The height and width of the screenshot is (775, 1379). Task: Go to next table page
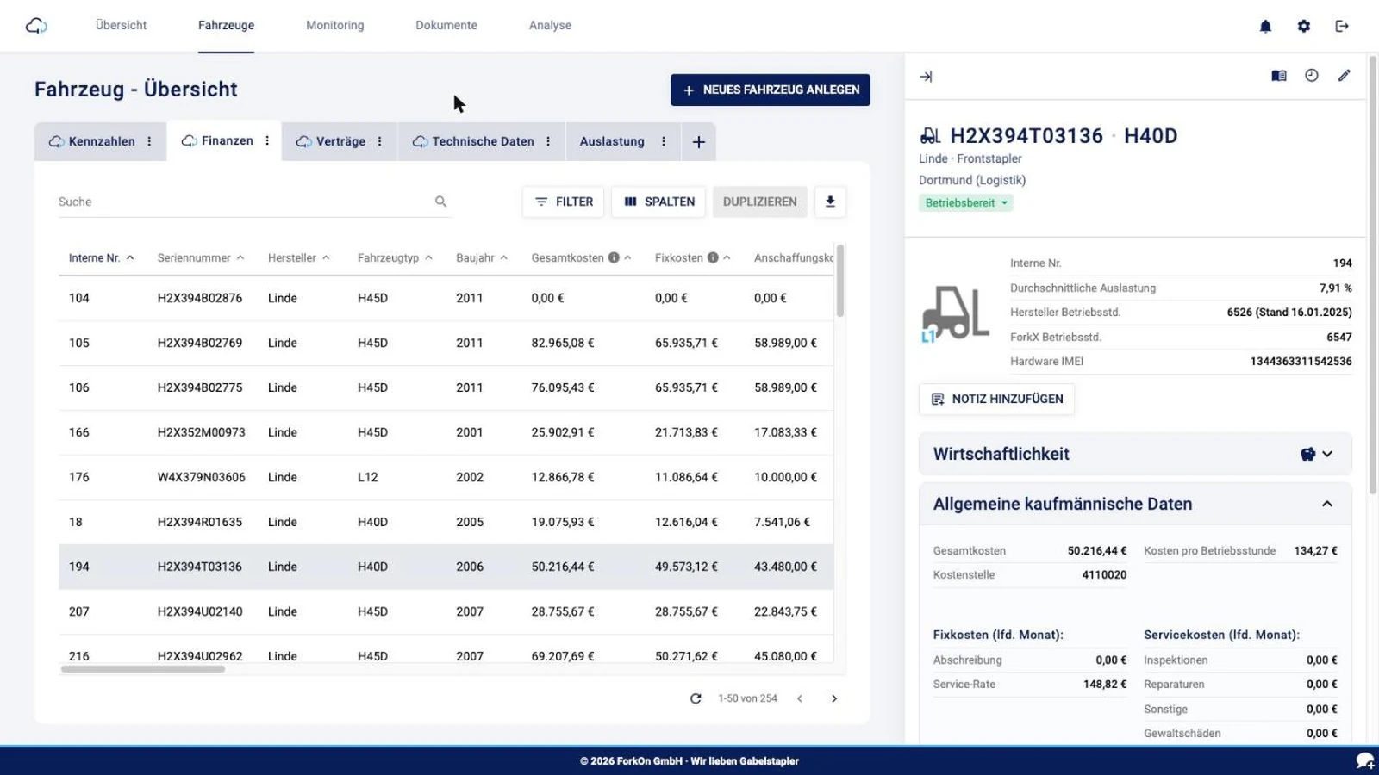coord(833,698)
